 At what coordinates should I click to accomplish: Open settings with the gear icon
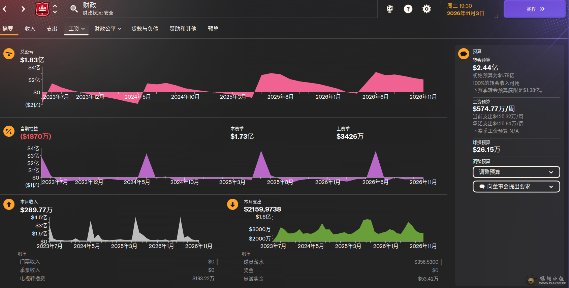tap(426, 9)
